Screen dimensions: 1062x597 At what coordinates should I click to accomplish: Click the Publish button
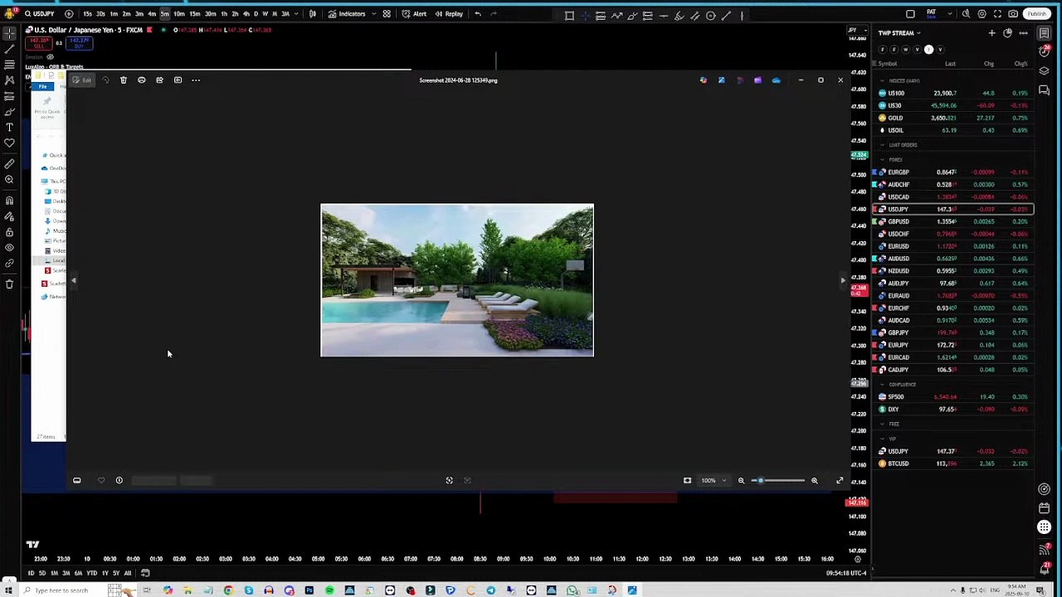[x=1036, y=14]
